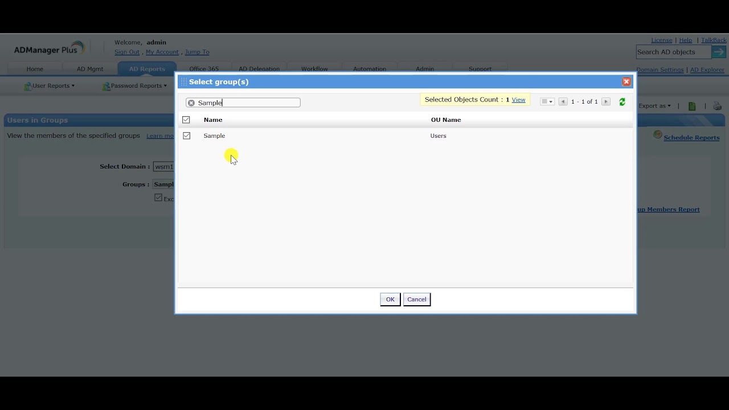This screenshot has height=410, width=729.
Task: Toggle the select-all checkbox in header
Action: (186, 120)
